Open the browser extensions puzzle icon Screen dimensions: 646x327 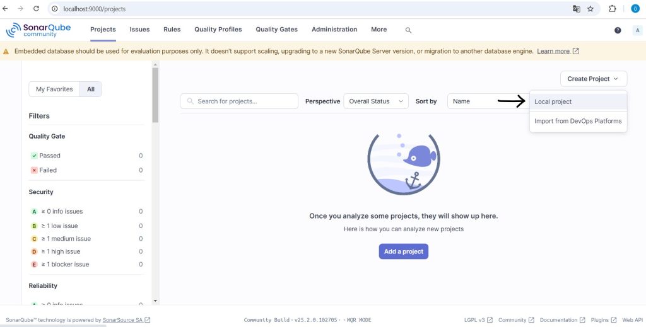pos(612,9)
